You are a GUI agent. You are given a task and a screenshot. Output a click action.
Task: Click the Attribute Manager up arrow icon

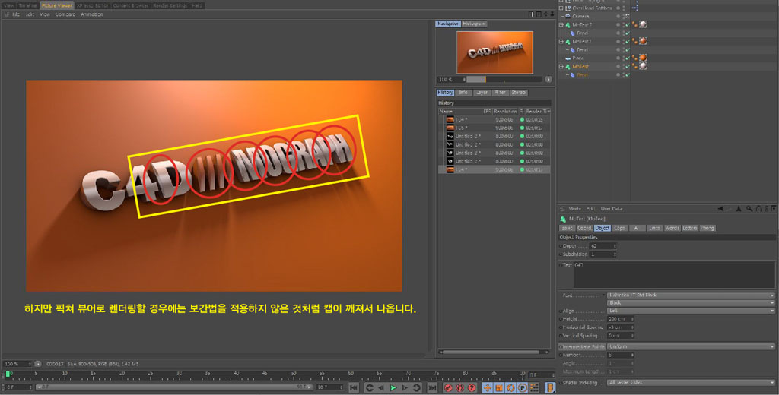(739, 209)
